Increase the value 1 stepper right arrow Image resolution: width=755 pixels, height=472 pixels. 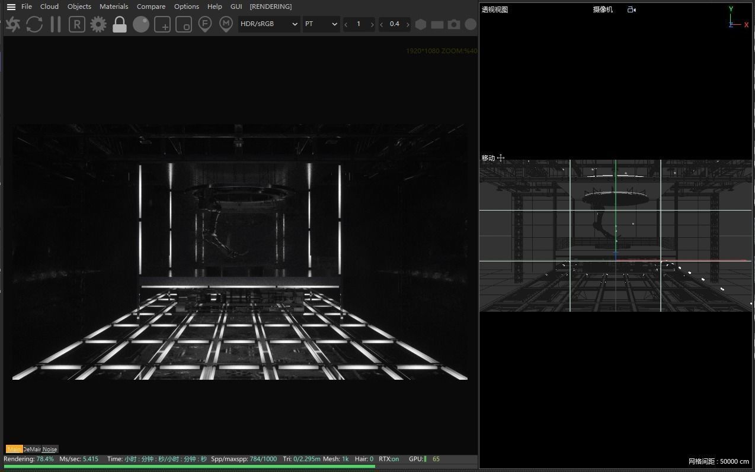pyautogui.click(x=372, y=24)
